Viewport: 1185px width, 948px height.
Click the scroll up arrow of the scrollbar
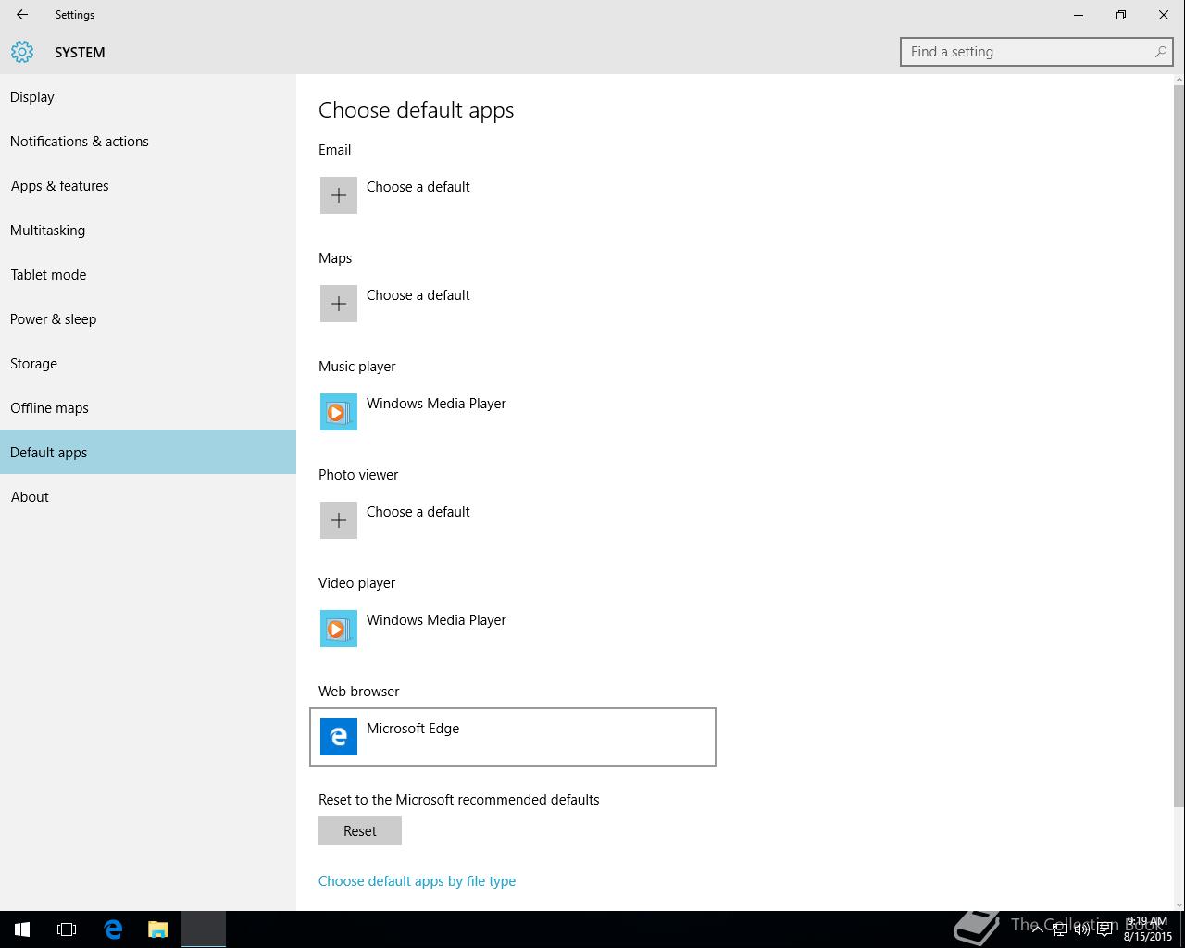click(1179, 81)
